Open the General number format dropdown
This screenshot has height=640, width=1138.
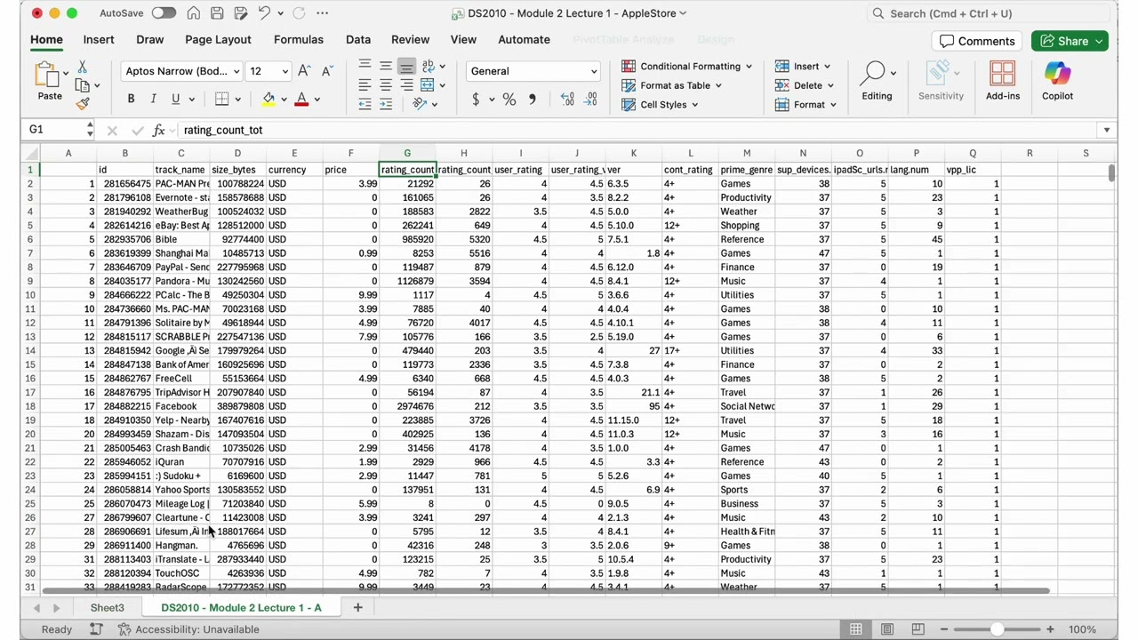[594, 71]
